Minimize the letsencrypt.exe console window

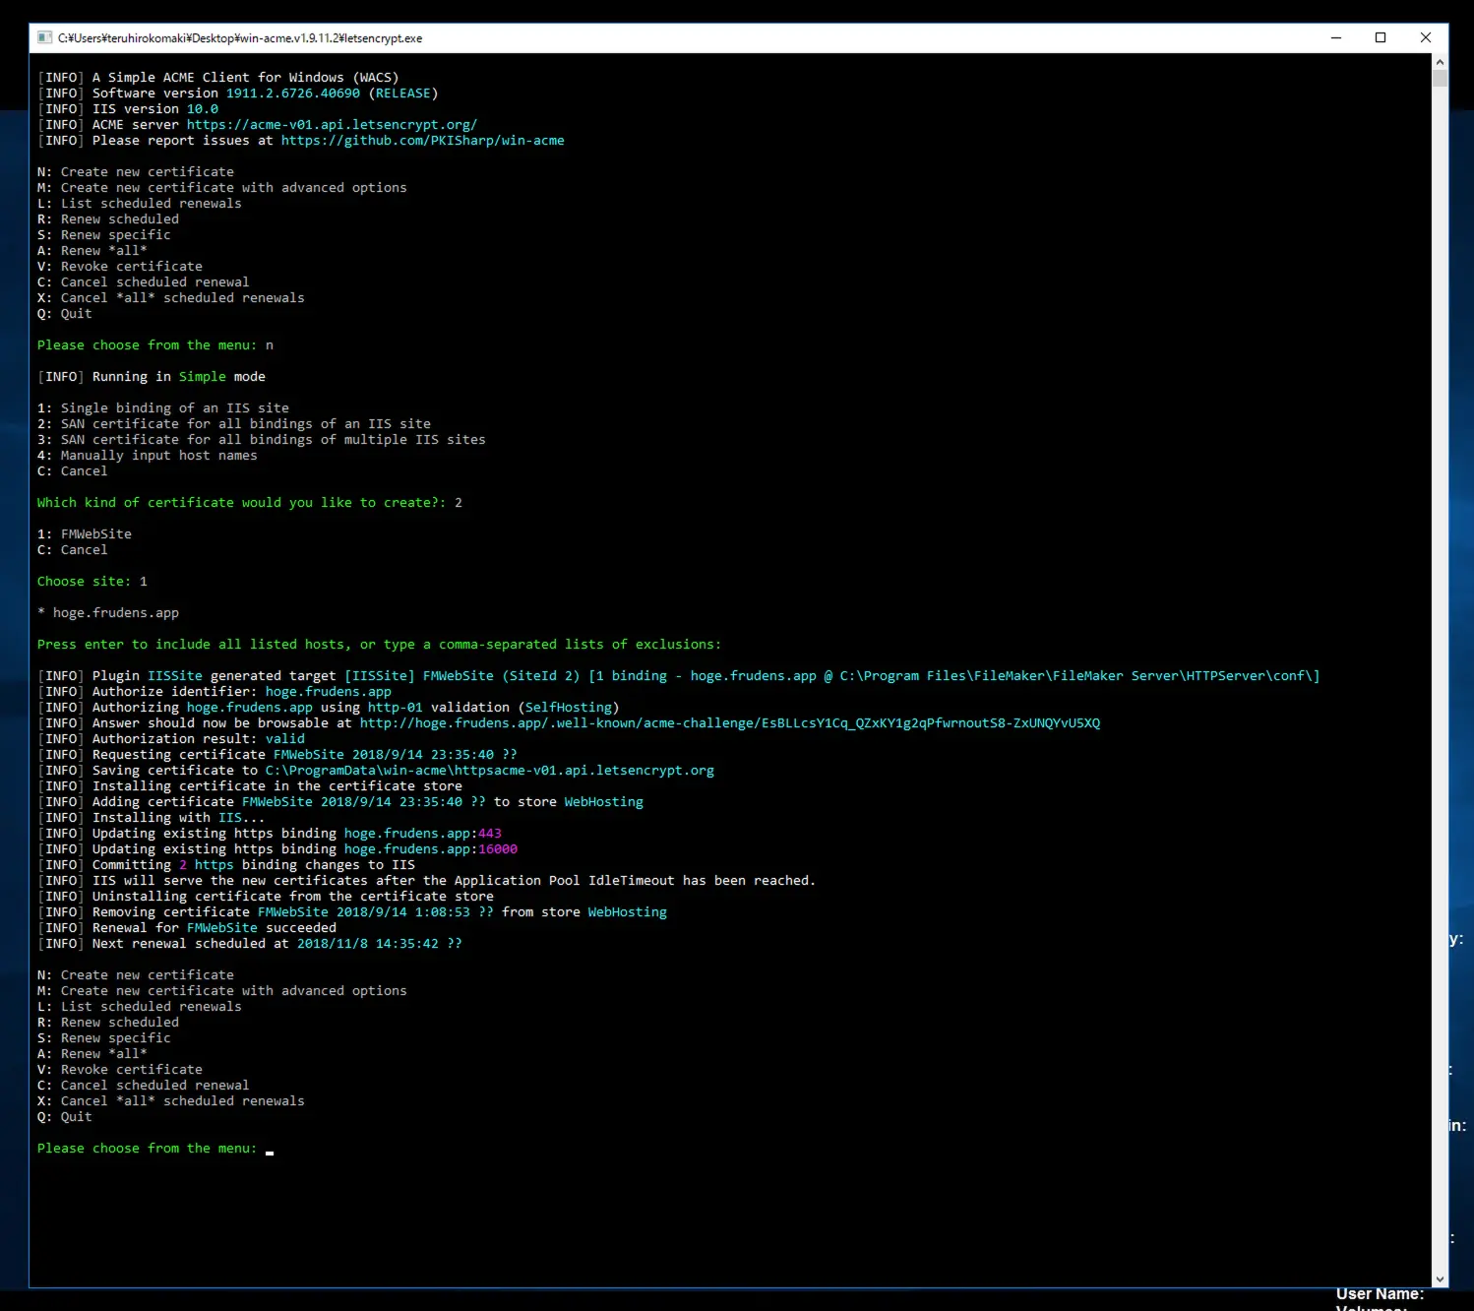[x=1335, y=38]
